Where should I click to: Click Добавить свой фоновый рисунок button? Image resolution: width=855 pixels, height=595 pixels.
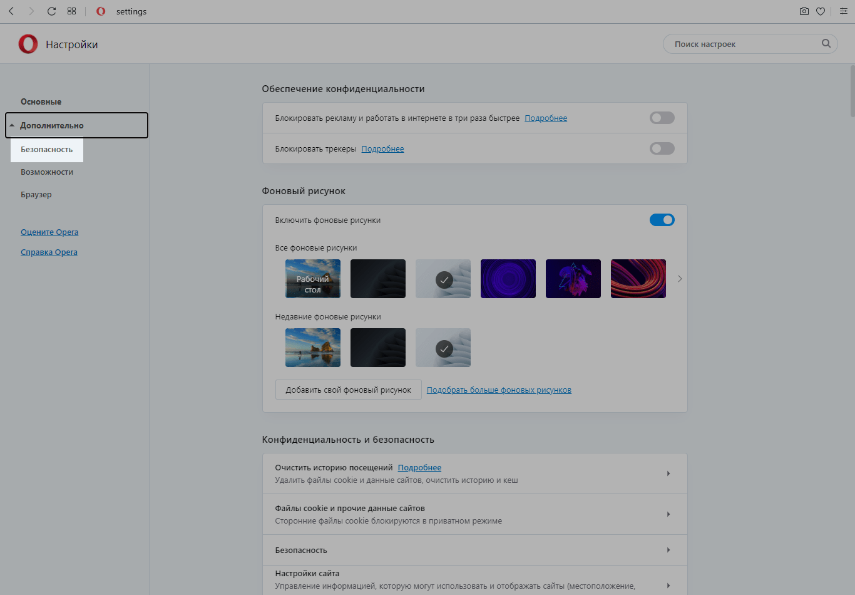pos(348,390)
